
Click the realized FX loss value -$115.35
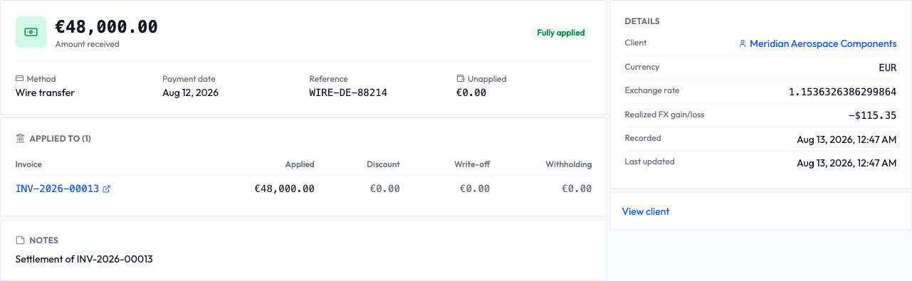872,115
